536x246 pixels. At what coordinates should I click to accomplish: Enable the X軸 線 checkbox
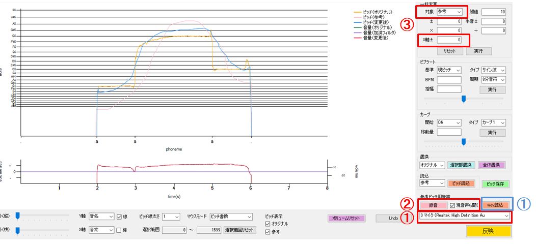click(119, 230)
